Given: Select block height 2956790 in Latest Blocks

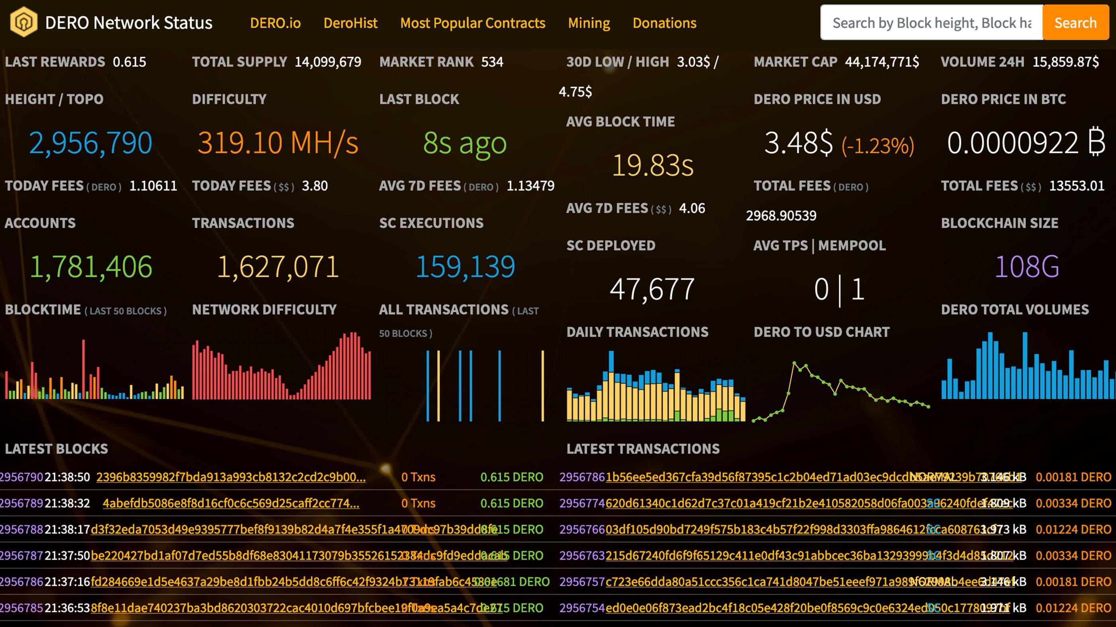Looking at the screenshot, I should click(21, 477).
